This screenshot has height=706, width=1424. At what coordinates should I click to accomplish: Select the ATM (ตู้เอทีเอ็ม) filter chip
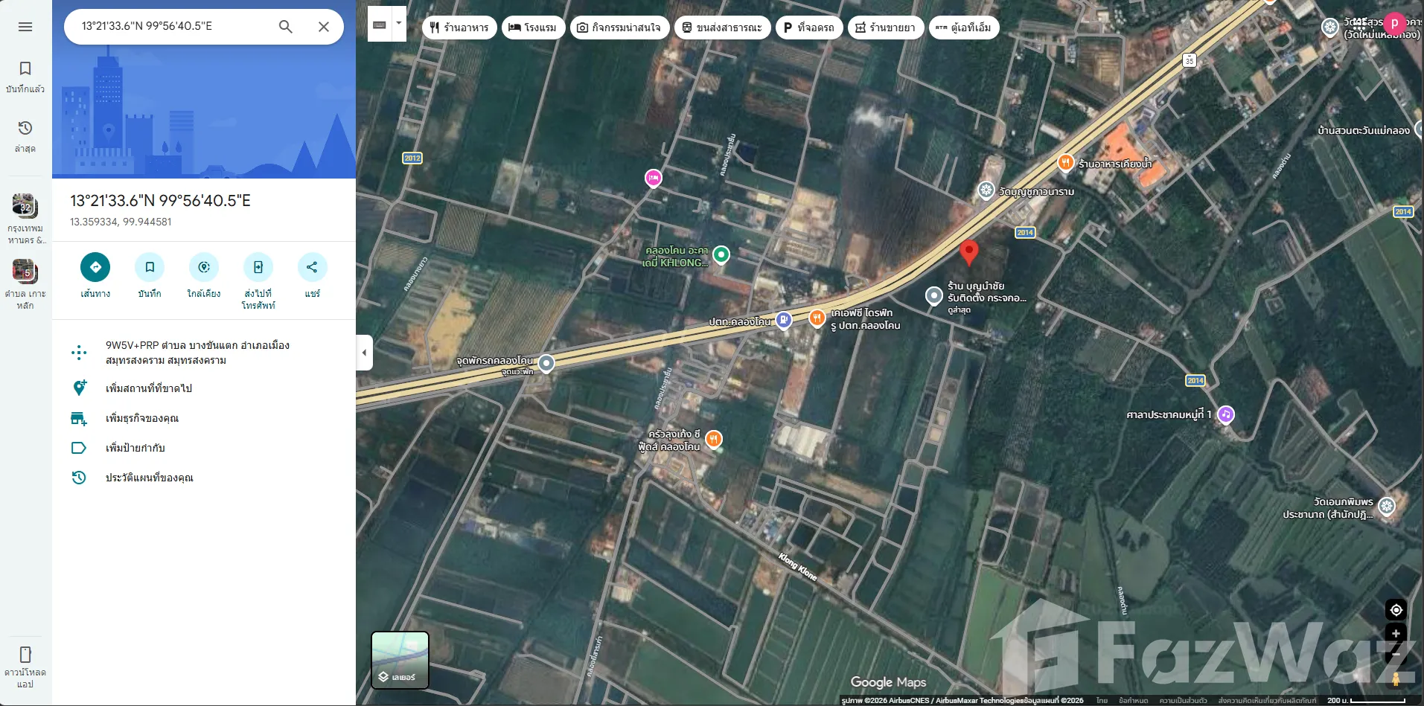point(964,28)
